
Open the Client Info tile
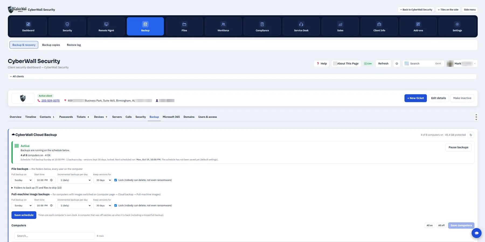[x=379, y=26]
